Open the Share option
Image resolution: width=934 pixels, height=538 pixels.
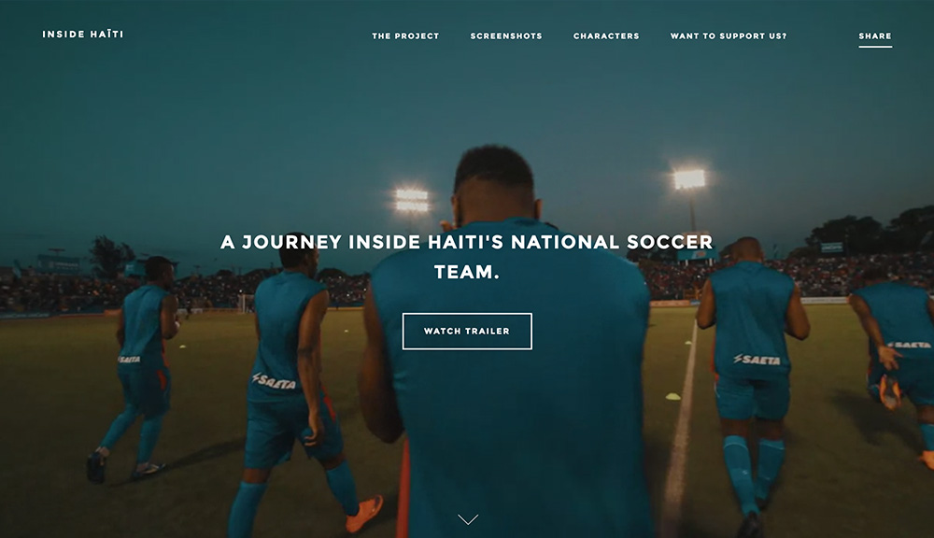(x=875, y=35)
